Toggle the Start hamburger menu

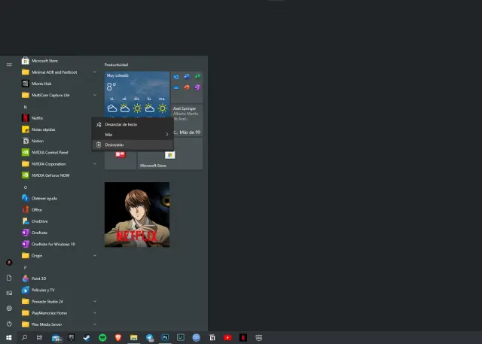tap(9, 64)
